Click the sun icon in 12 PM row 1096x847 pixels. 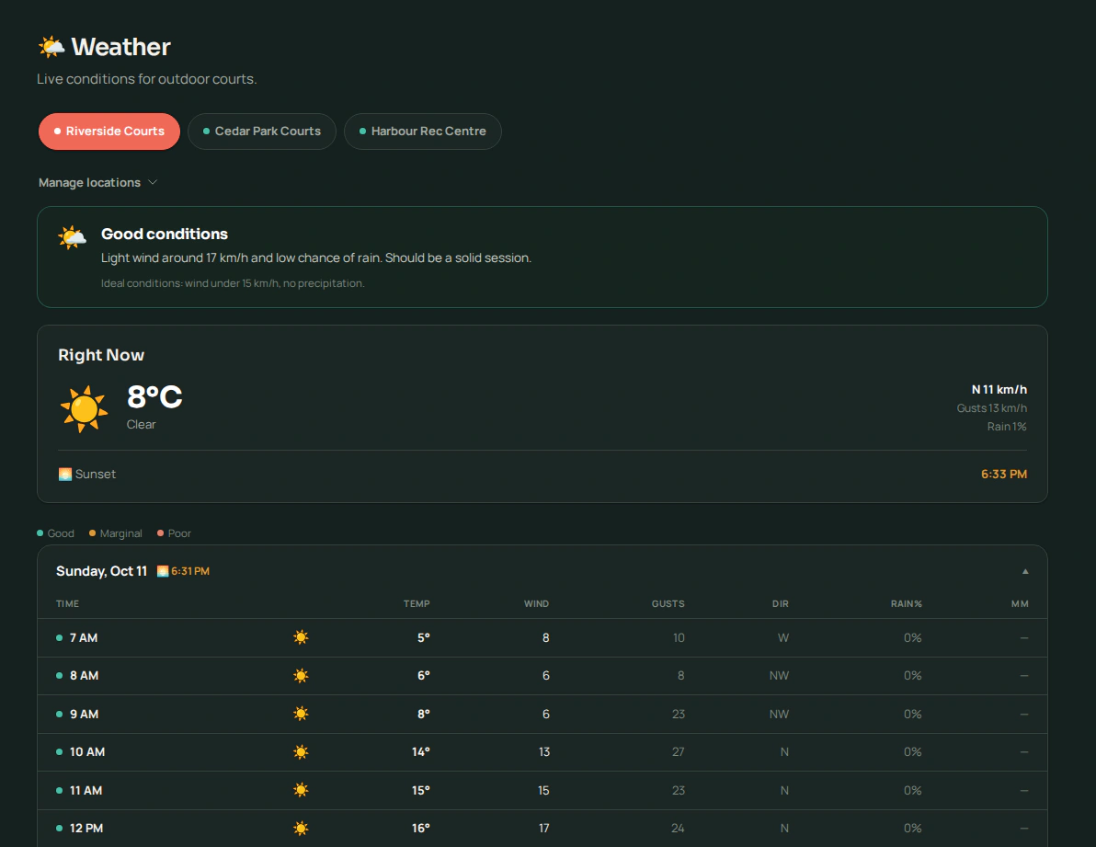[x=301, y=828]
